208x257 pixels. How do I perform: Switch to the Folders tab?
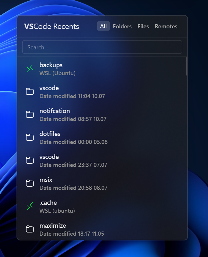pos(122,26)
